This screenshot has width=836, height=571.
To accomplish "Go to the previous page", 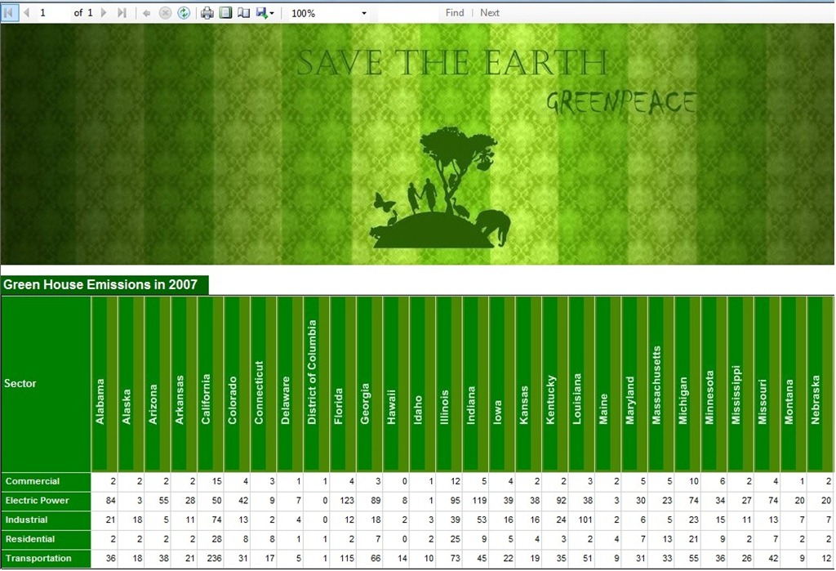I will click(x=26, y=12).
